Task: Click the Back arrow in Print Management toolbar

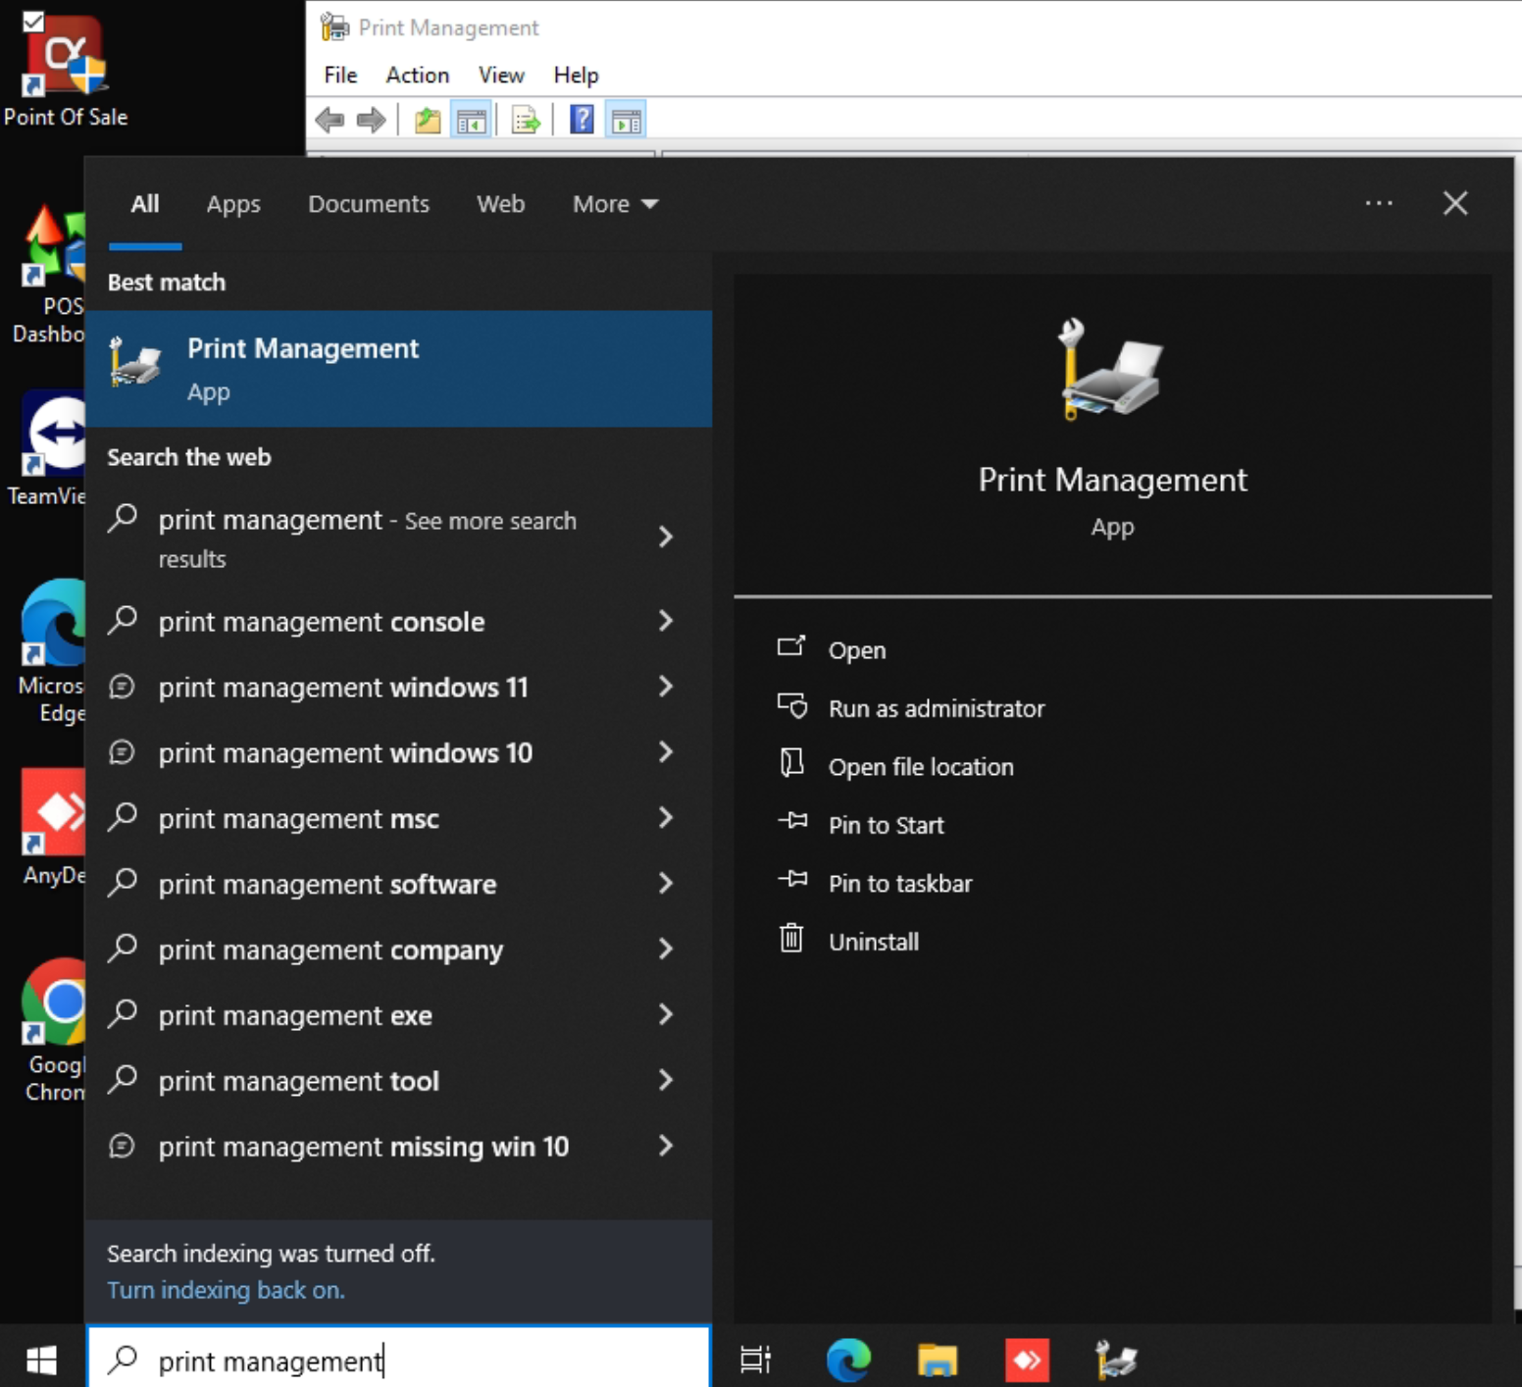Action: (x=330, y=121)
